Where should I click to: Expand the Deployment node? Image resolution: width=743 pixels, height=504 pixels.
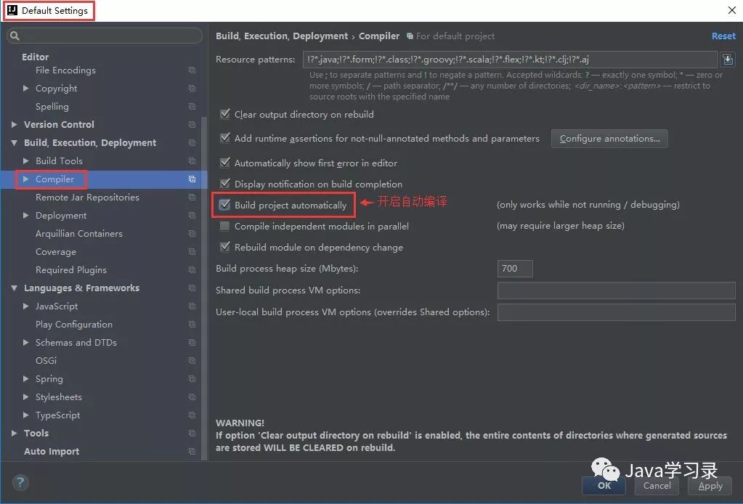[x=25, y=216]
